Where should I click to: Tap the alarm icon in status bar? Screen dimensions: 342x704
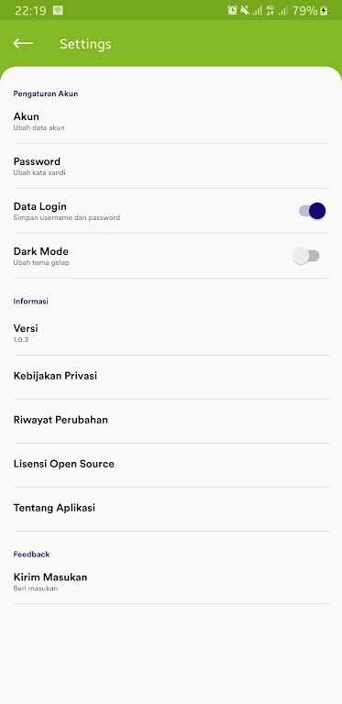click(232, 10)
